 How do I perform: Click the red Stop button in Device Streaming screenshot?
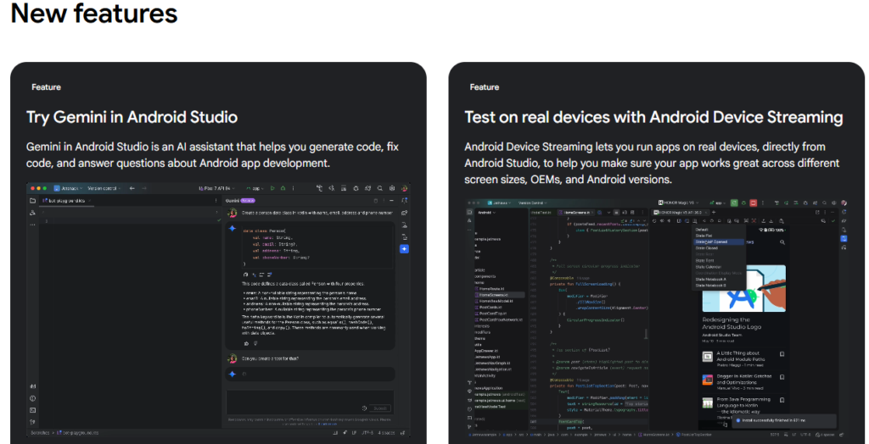pos(754,203)
